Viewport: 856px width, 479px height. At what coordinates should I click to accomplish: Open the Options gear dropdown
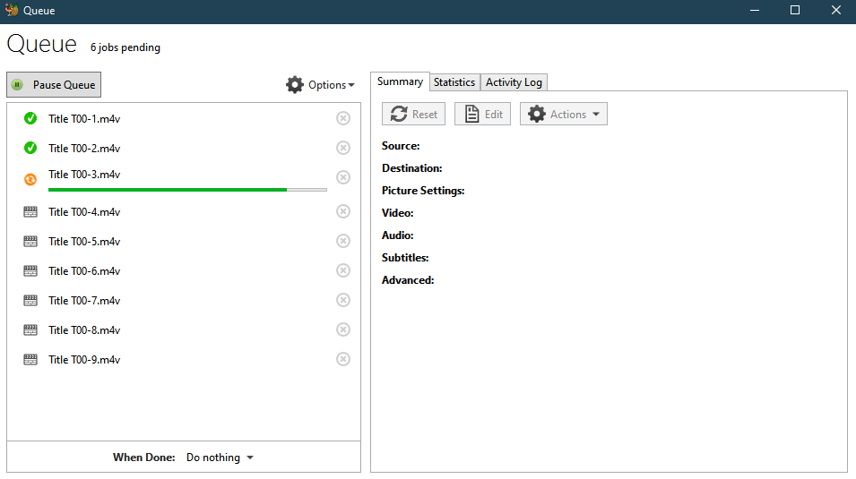(x=320, y=84)
